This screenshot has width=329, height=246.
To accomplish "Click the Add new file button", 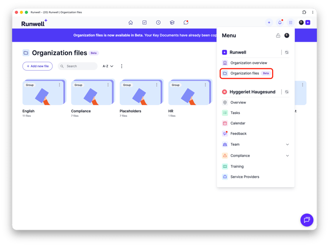I will (x=37, y=66).
